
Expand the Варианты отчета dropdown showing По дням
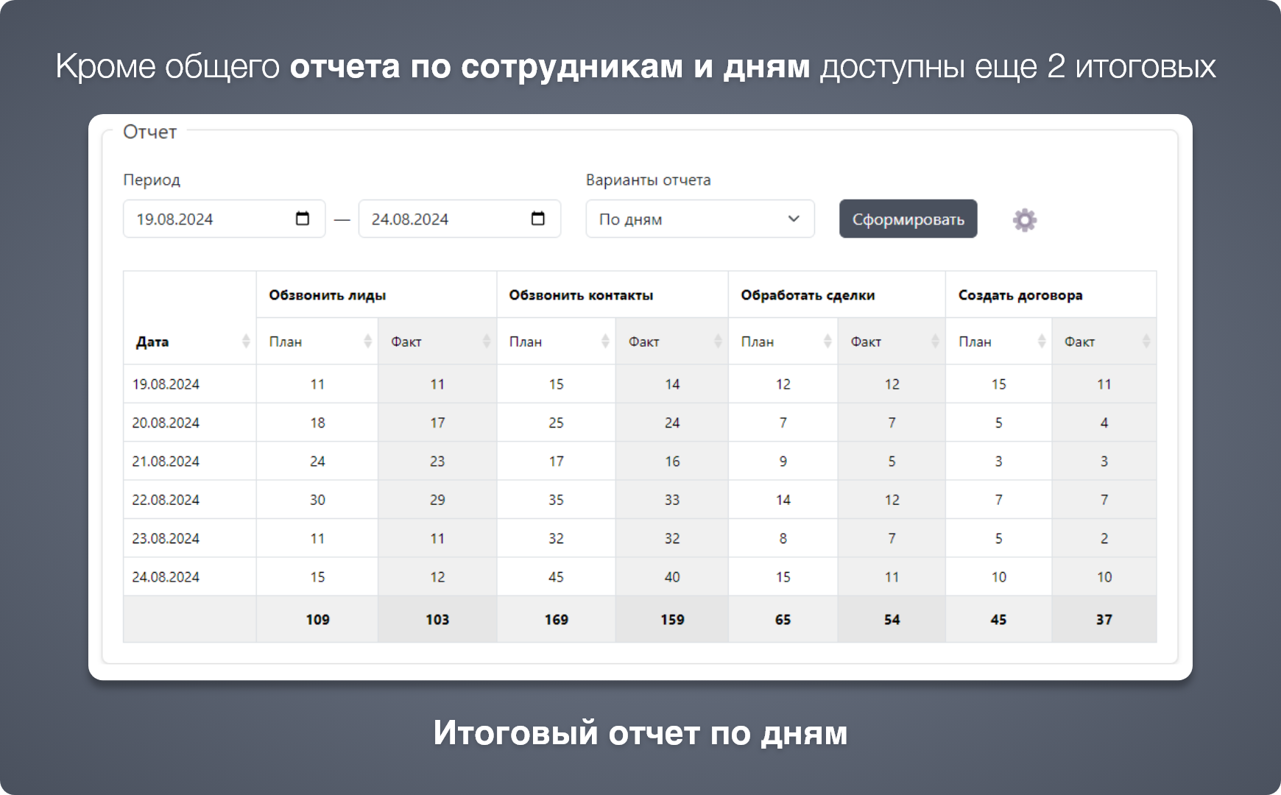[x=700, y=219]
